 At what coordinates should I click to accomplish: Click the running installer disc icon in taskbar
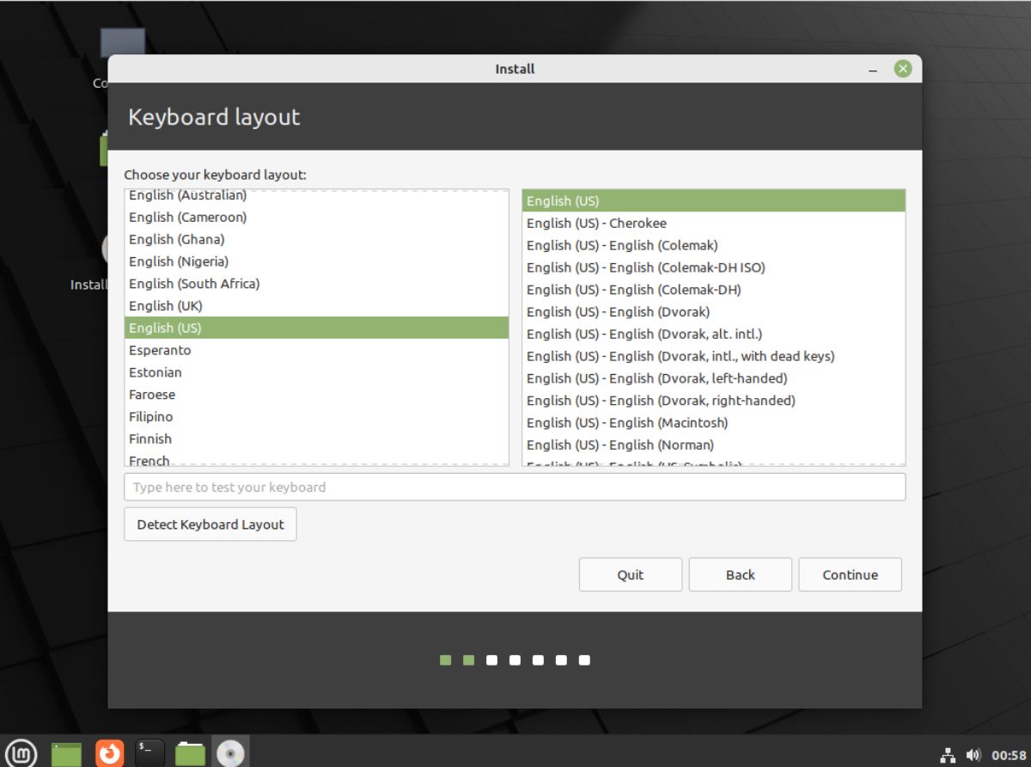pyautogui.click(x=229, y=751)
